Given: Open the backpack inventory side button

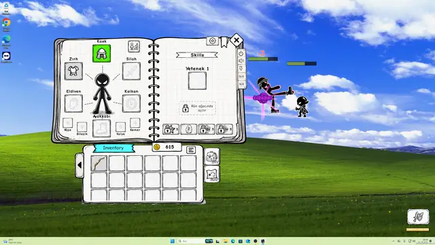Looking at the screenshot, I should click(x=212, y=157).
